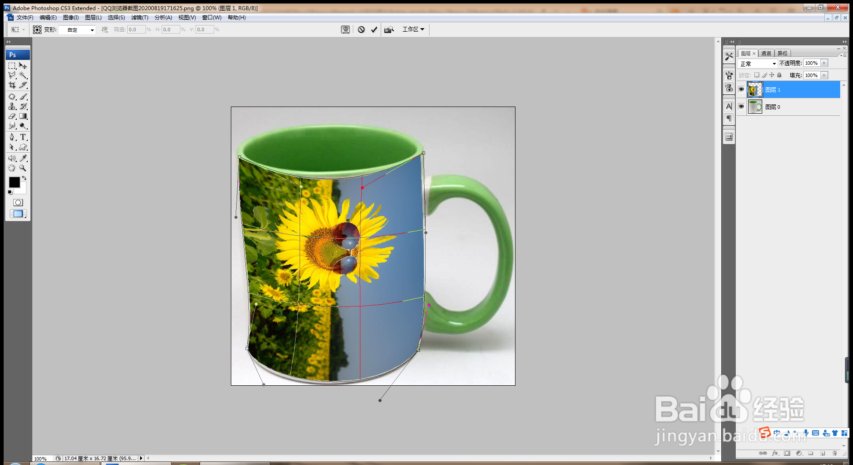
Task: Select the Hand tool
Action: (x=12, y=168)
